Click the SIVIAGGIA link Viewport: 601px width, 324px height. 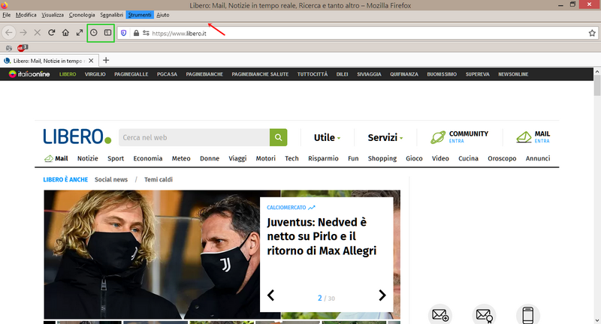(x=369, y=74)
